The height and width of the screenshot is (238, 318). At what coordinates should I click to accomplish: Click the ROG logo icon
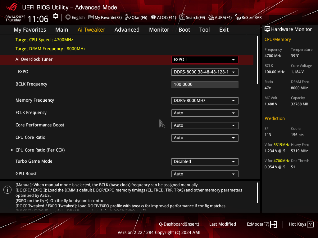tap(12, 7)
